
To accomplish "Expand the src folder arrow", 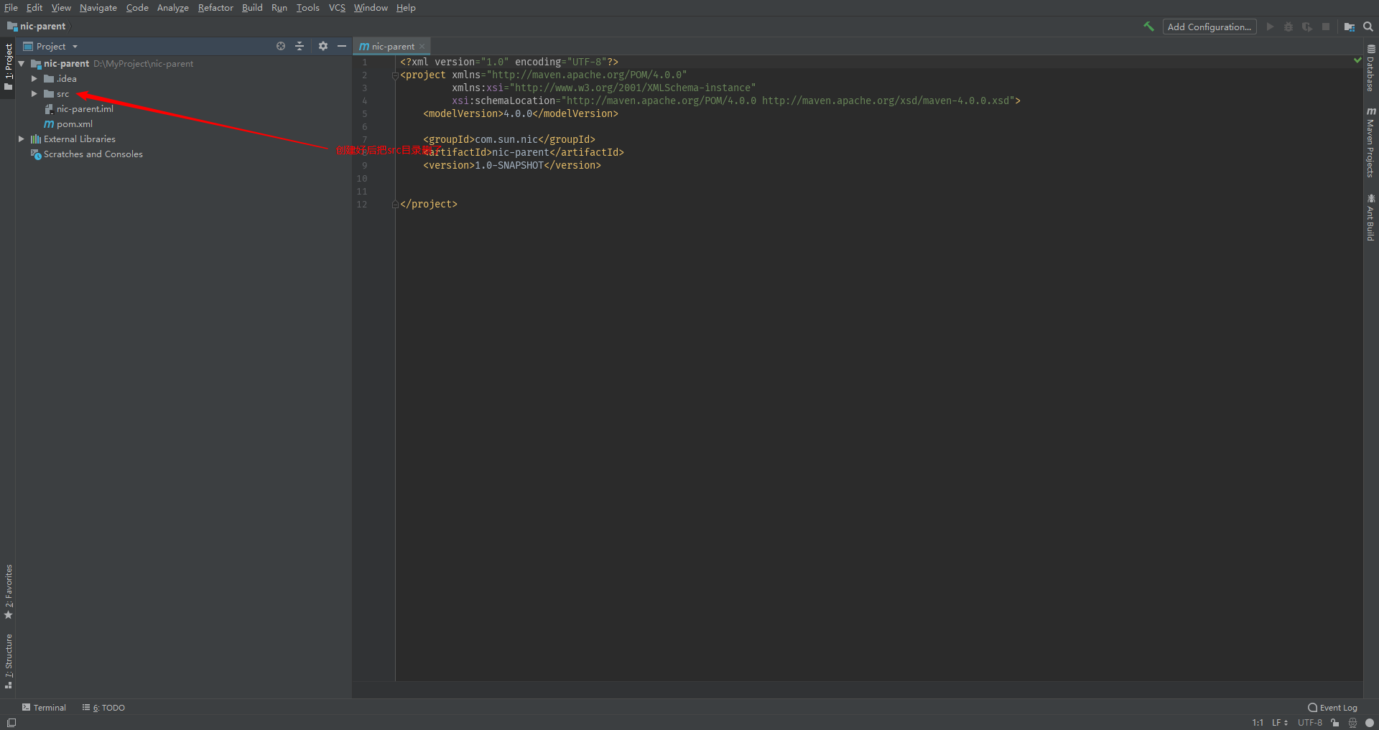I will pyautogui.click(x=34, y=94).
